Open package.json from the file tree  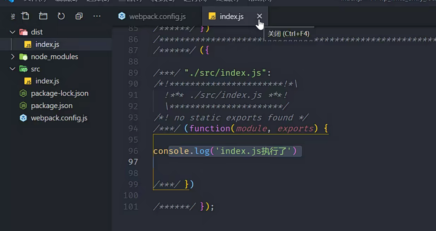[52, 106]
